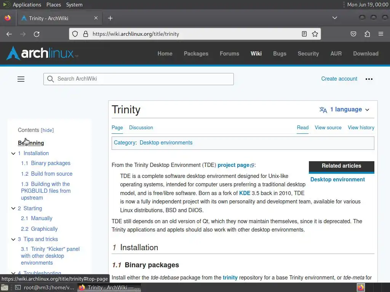390x292 pixels.
Task: Click the Arch Linux logo
Action: 42,53
